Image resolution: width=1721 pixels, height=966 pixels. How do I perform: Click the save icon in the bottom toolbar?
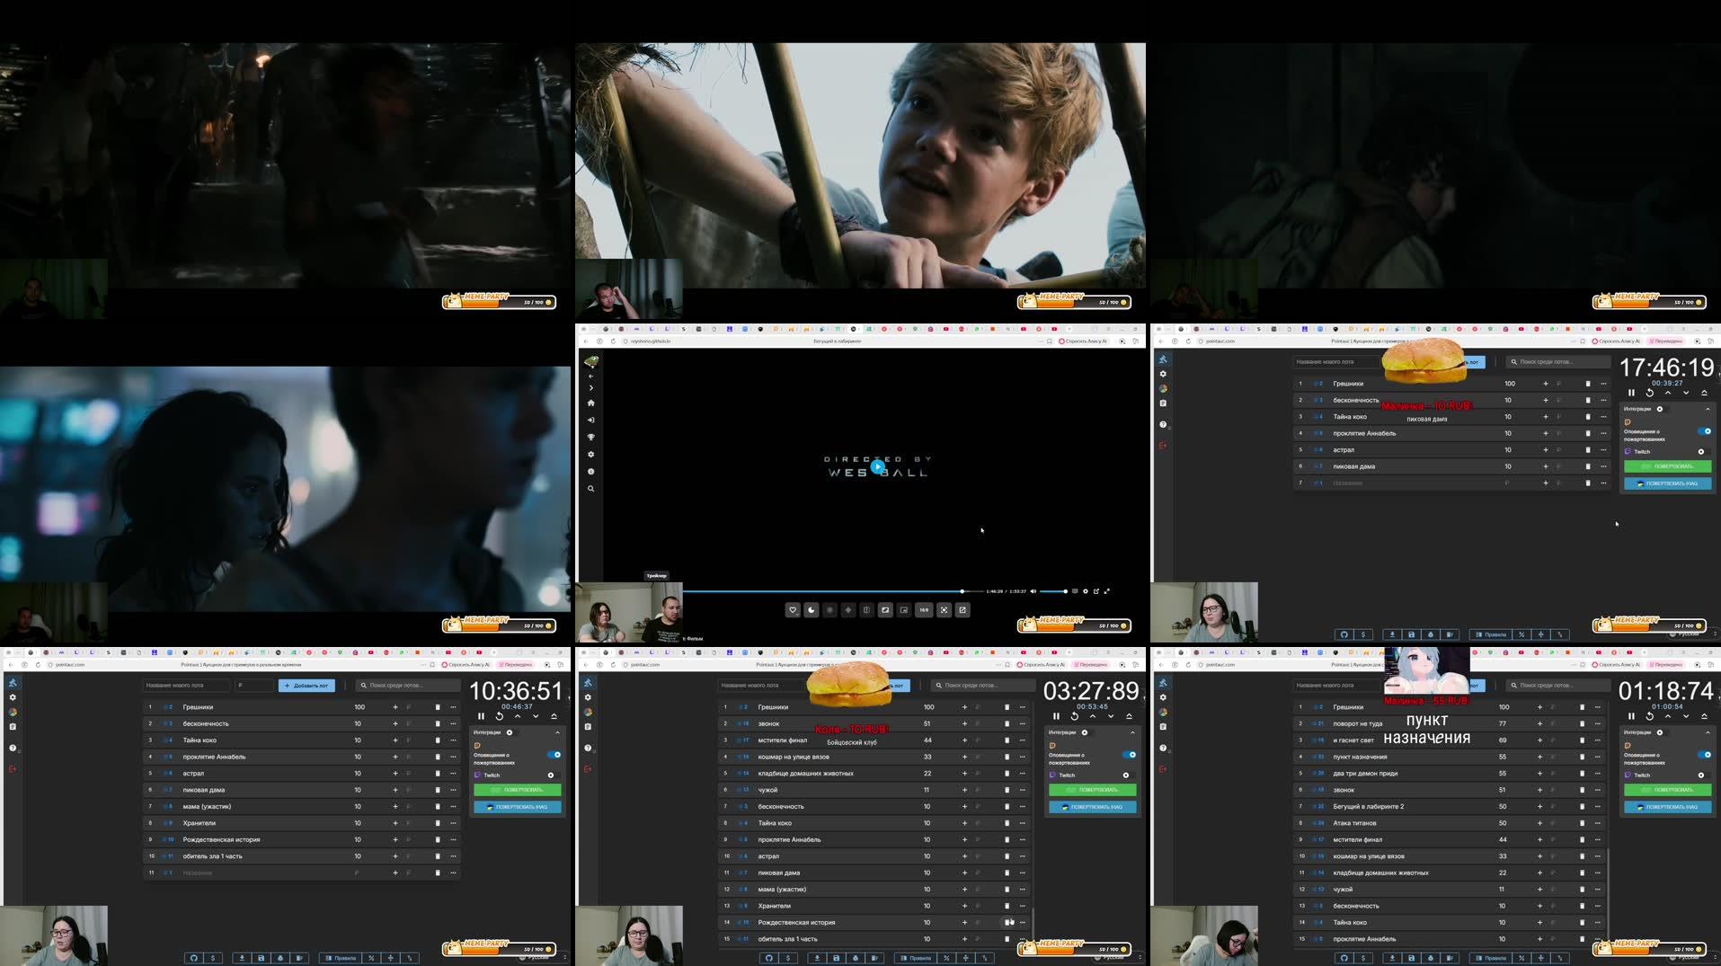(x=262, y=958)
